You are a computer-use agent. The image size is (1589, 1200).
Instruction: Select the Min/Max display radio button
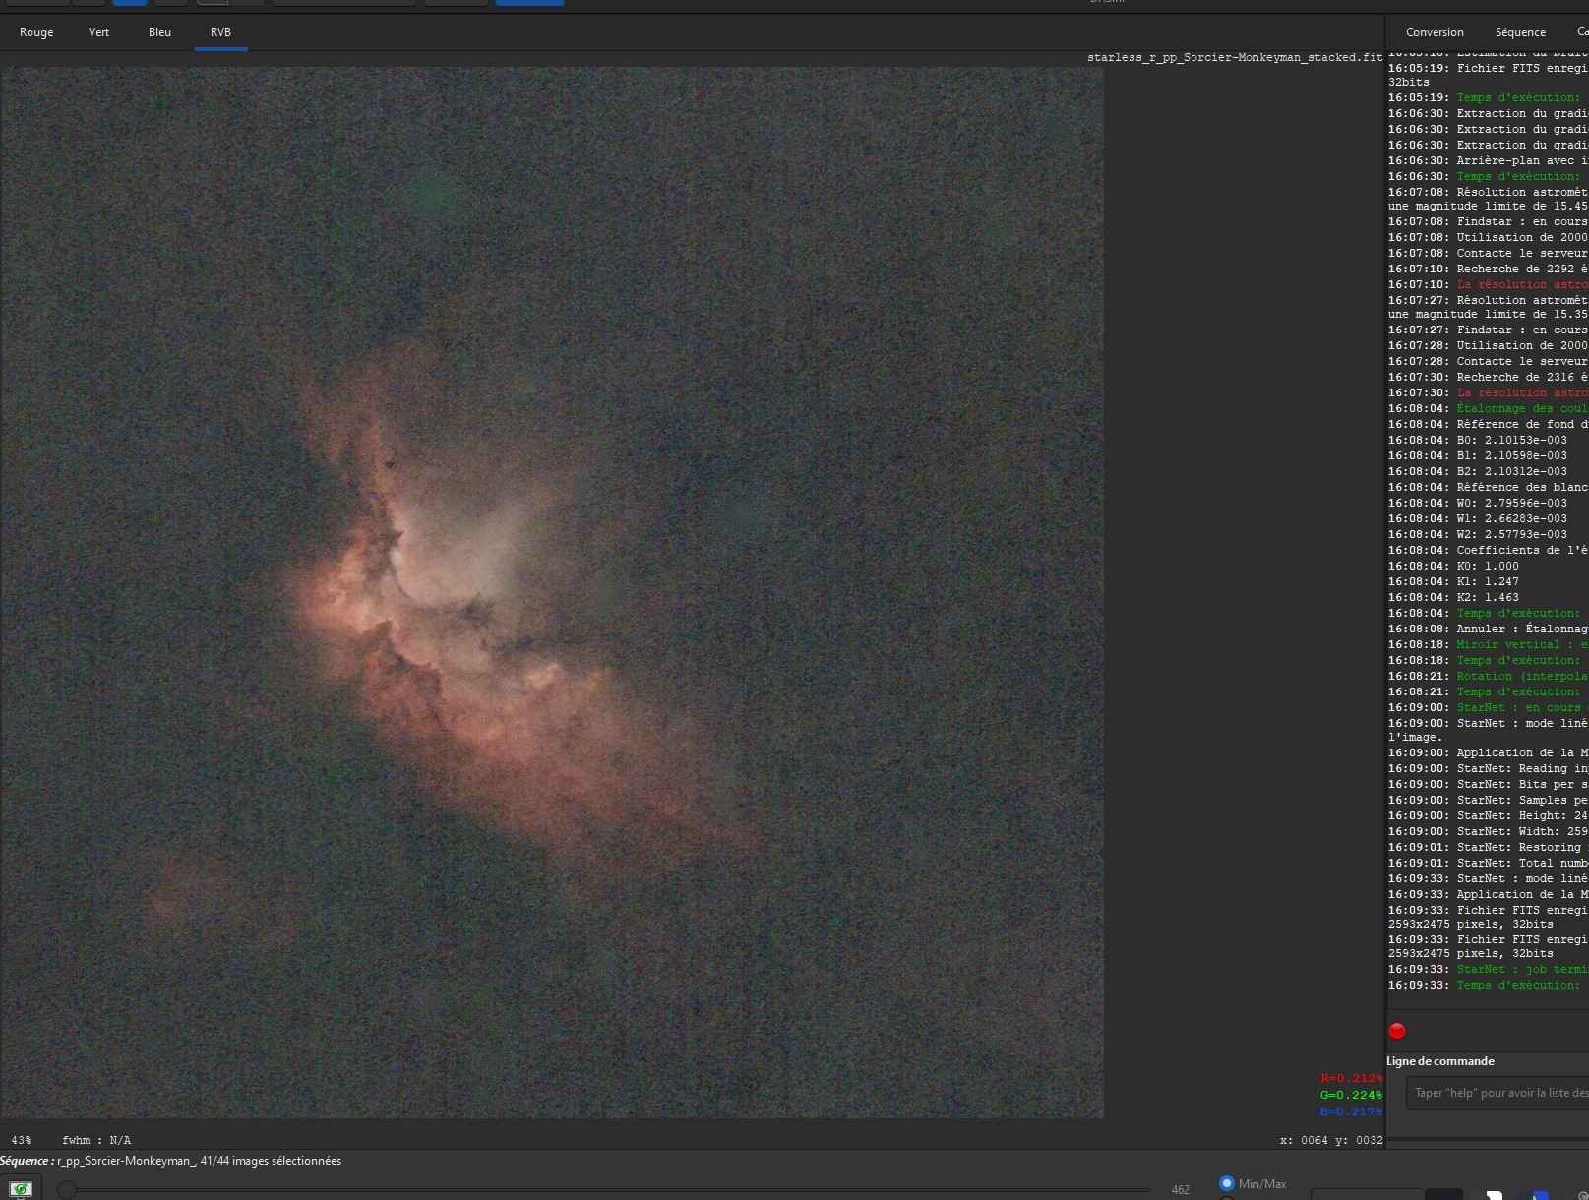coord(1226,1183)
